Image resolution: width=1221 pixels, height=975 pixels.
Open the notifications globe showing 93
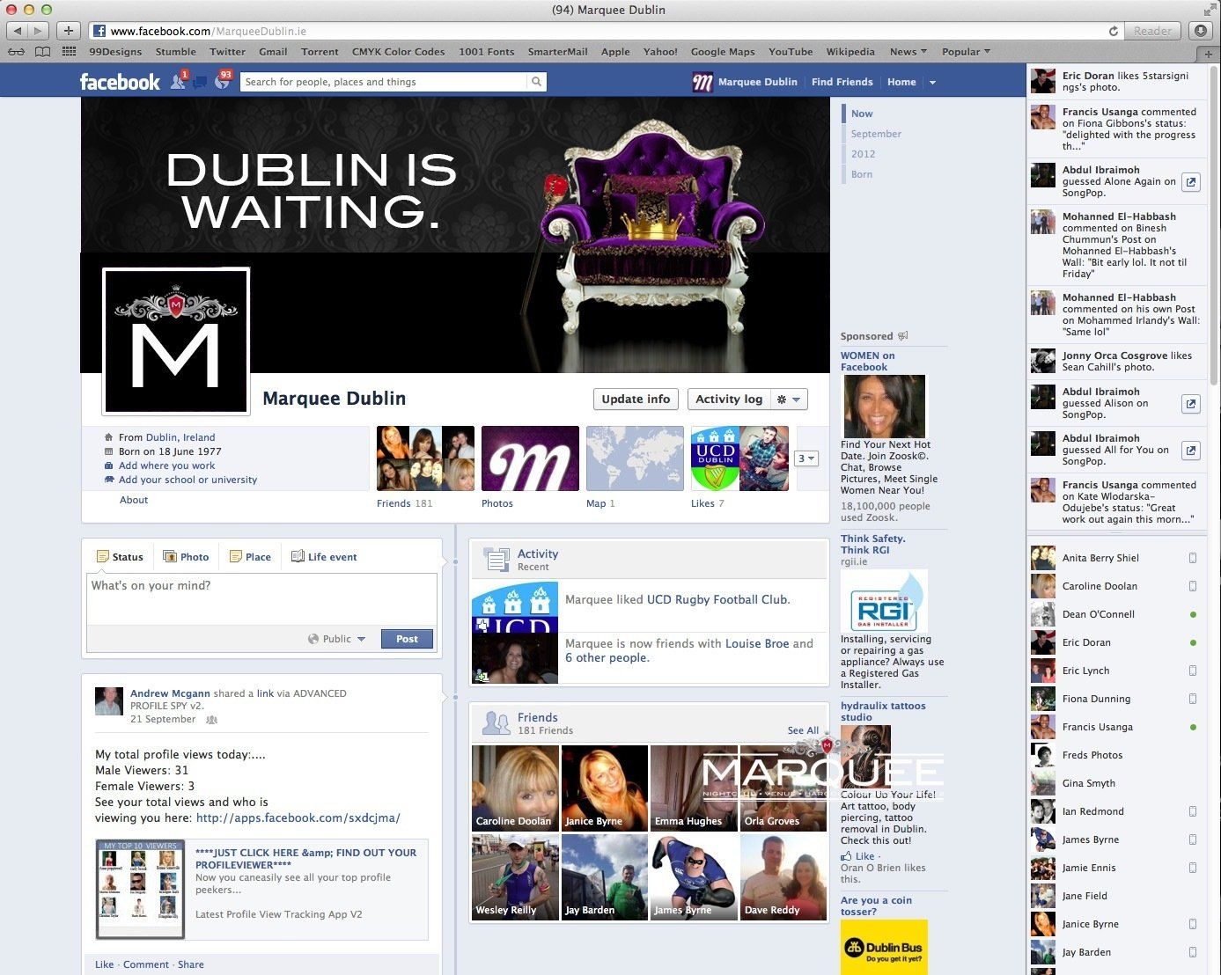222,81
